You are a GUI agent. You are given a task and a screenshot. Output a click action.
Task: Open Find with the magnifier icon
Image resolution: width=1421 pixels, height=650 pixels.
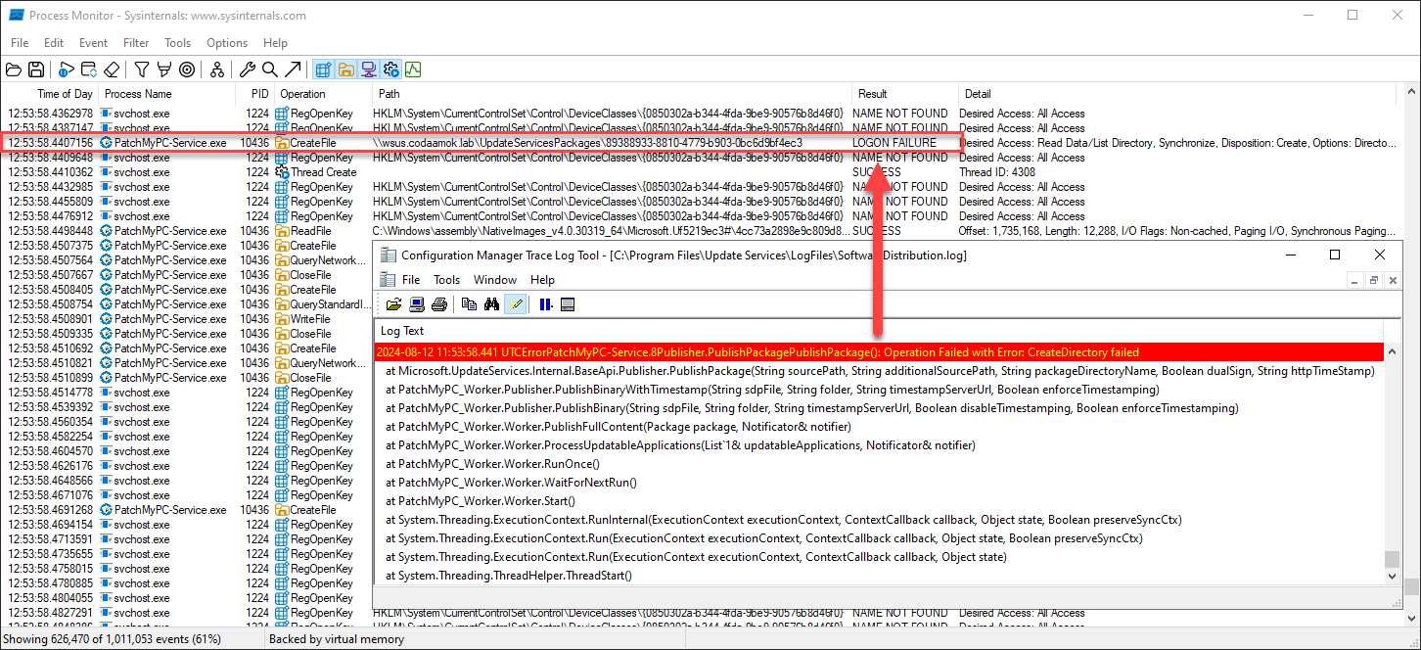[270, 70]
